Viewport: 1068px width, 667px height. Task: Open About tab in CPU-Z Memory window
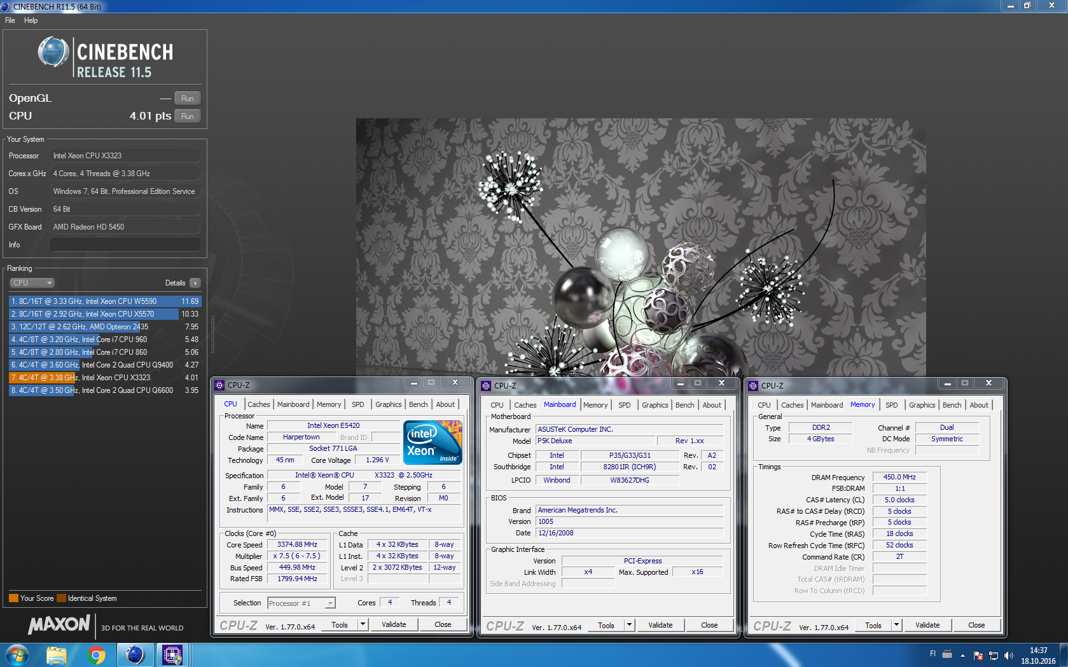(979, 405)
